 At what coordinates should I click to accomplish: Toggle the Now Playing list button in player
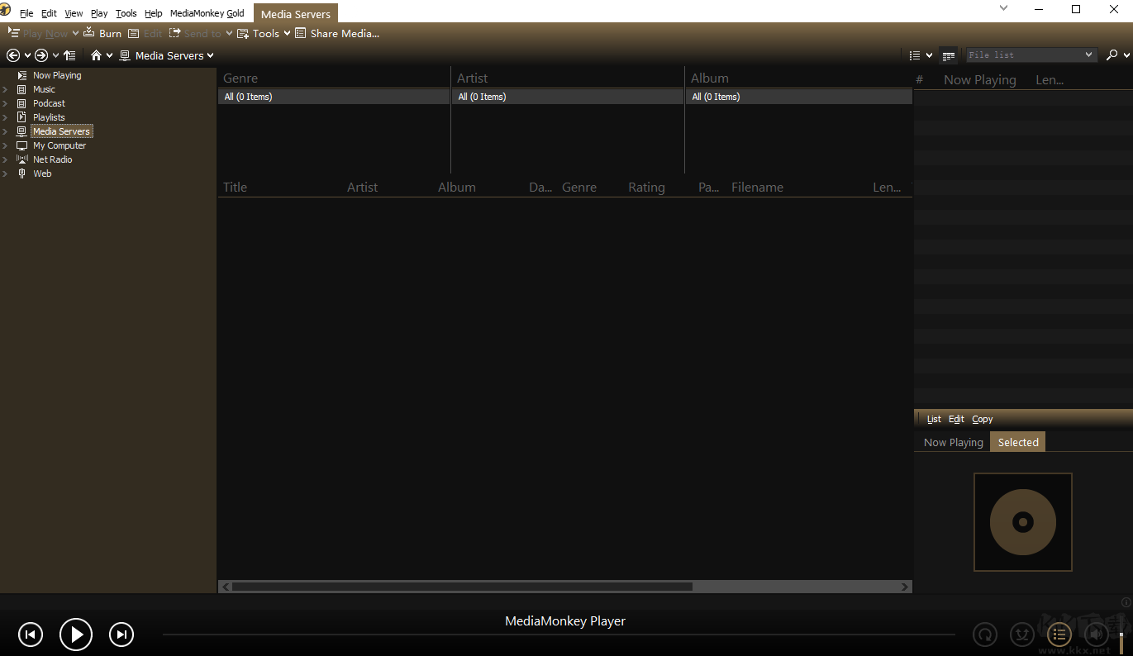point(1059,635)
